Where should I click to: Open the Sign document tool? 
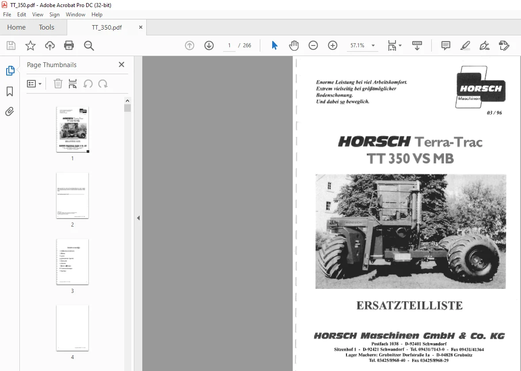coord(484,45)
